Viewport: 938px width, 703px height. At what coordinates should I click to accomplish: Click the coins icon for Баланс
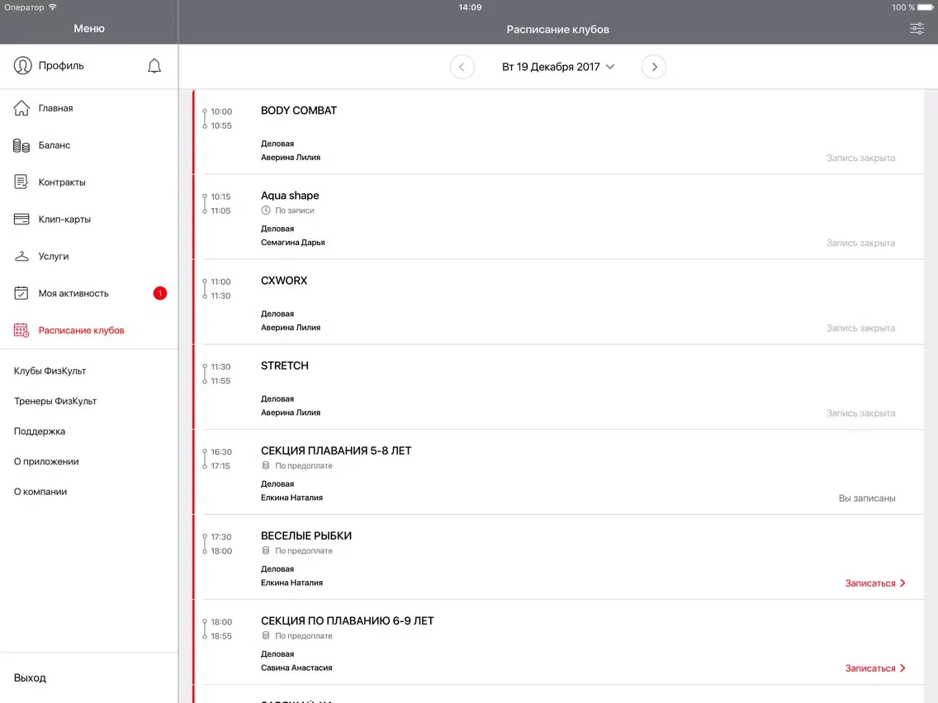pos(21,145)
